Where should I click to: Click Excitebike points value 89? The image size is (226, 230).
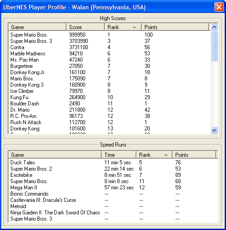178,175
